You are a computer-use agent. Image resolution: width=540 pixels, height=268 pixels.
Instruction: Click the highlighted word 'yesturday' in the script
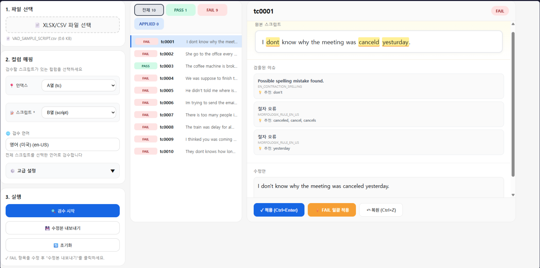point(395,42)
